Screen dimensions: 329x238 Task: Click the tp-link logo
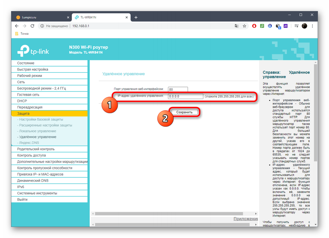click(33, 51)
